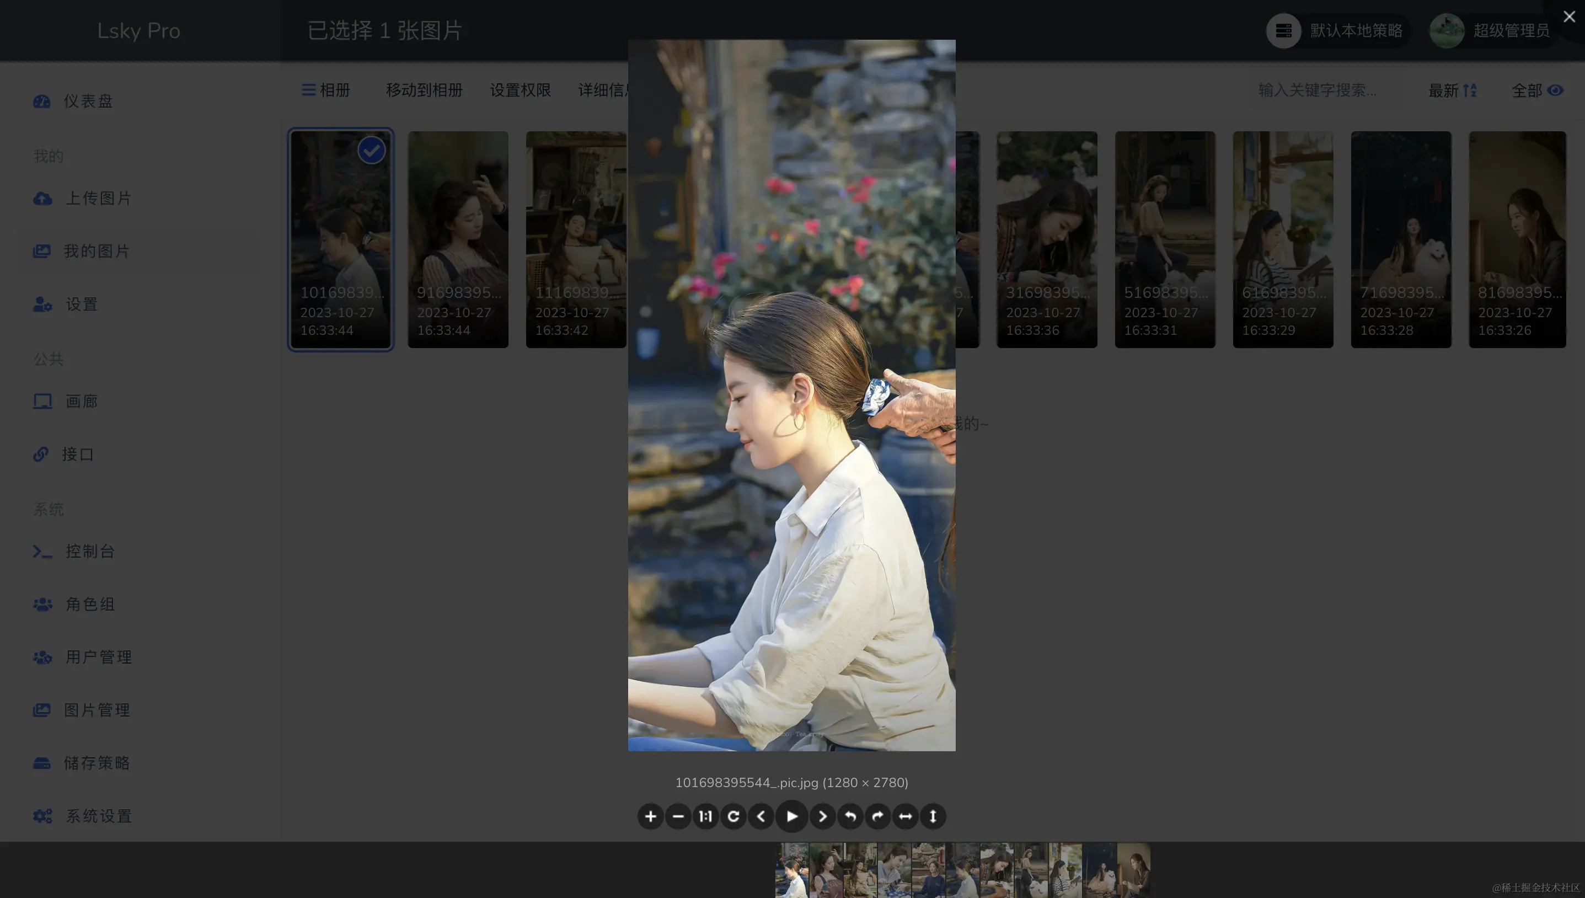
Task: Click the zoom out viewer button
Action: click(x=678, y=816)
